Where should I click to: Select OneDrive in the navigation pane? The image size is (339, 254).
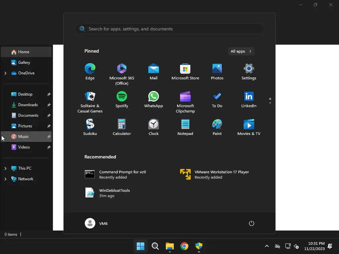pos(26,73)
